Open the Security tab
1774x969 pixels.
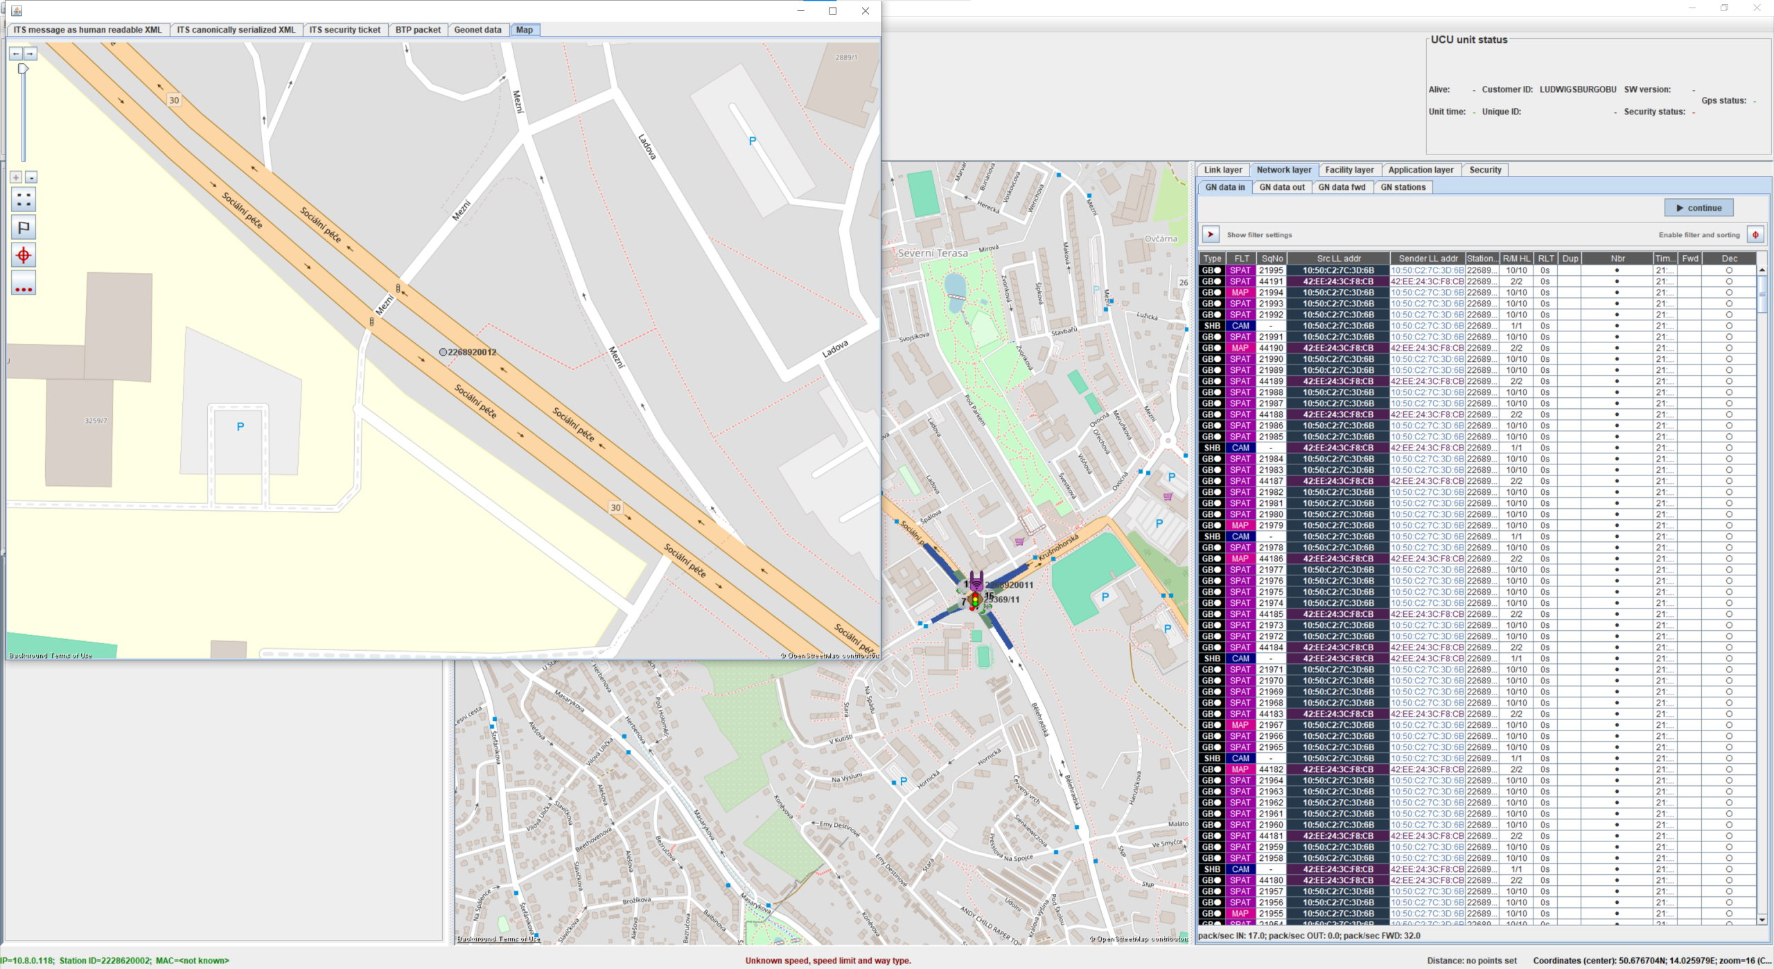(1485, 170)
